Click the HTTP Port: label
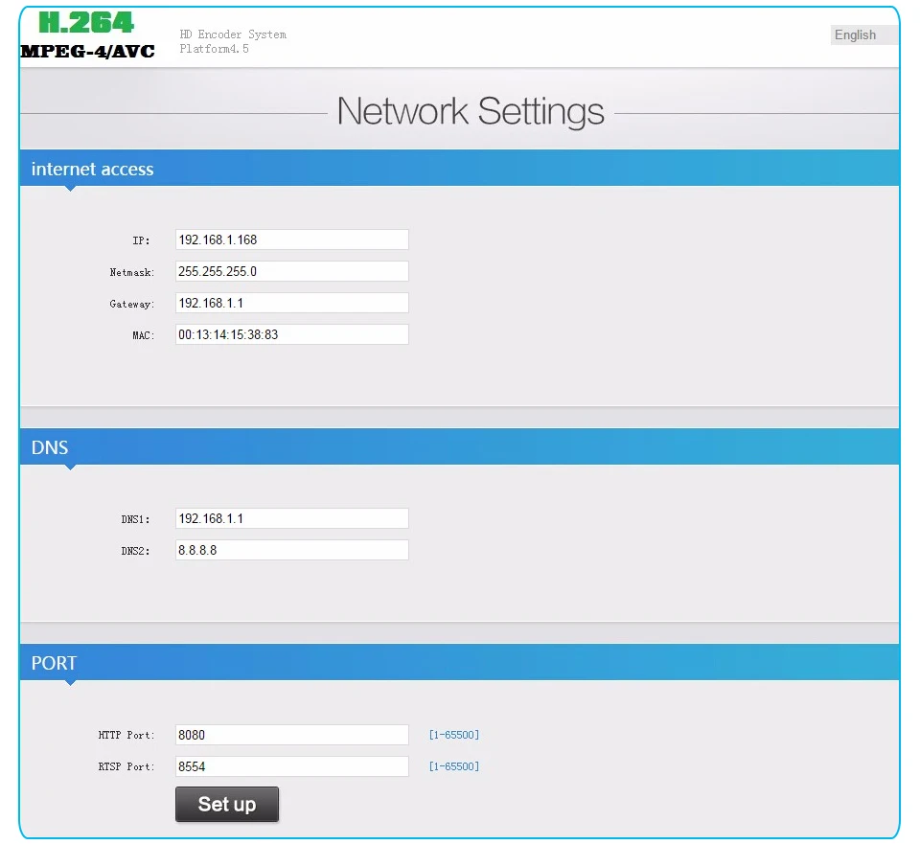 (126, 736)
